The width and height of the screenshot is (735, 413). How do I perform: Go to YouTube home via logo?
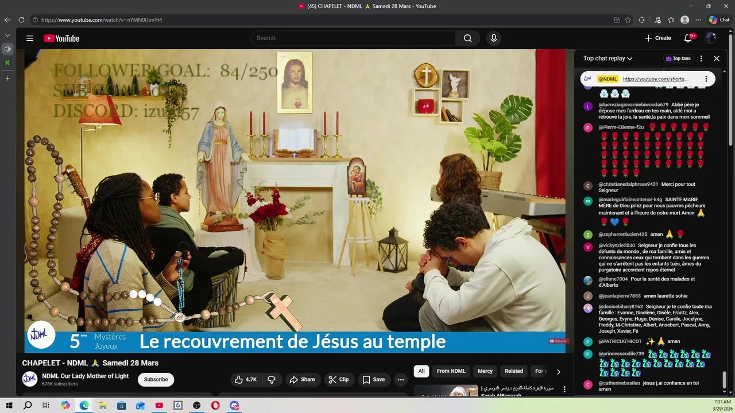[61, 38]
